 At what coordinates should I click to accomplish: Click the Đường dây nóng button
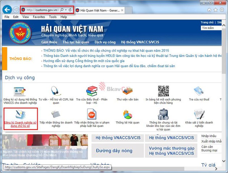pos(118,151)
